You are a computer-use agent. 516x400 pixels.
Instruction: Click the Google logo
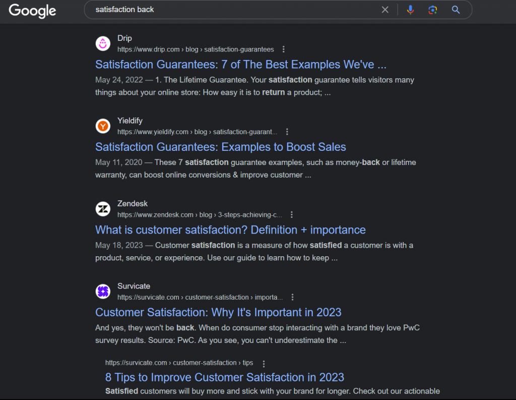point(32,11)
